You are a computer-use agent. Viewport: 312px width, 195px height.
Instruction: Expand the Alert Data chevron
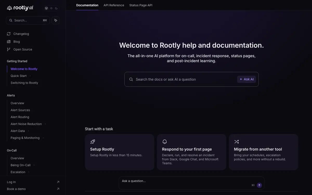[28, 131]
